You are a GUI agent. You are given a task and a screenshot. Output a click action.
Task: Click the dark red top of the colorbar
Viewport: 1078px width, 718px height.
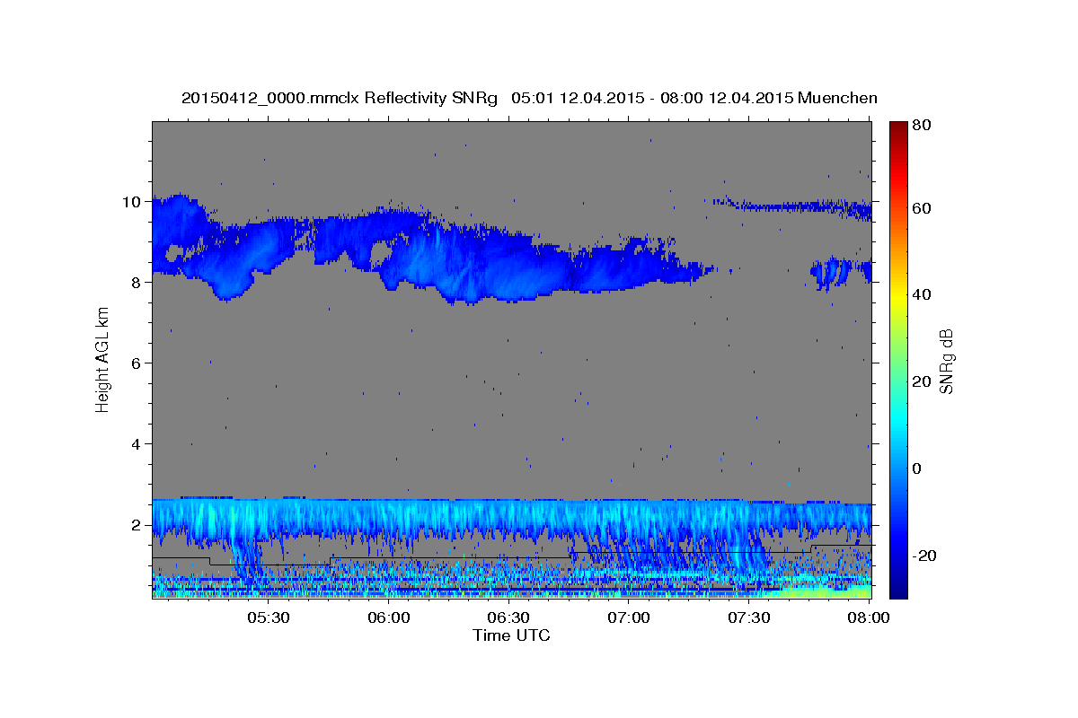click(898, 128)
